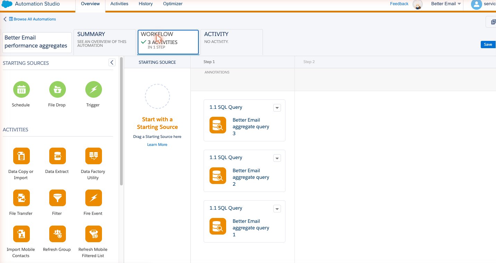Click the empty starting source drop circle
The image size is (496, 263).
[x=157, y=96]
